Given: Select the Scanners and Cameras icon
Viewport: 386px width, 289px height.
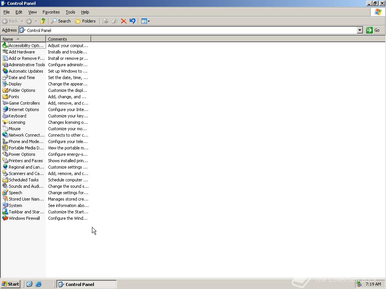Looking at the screenshot, I should tap(5, 173).
